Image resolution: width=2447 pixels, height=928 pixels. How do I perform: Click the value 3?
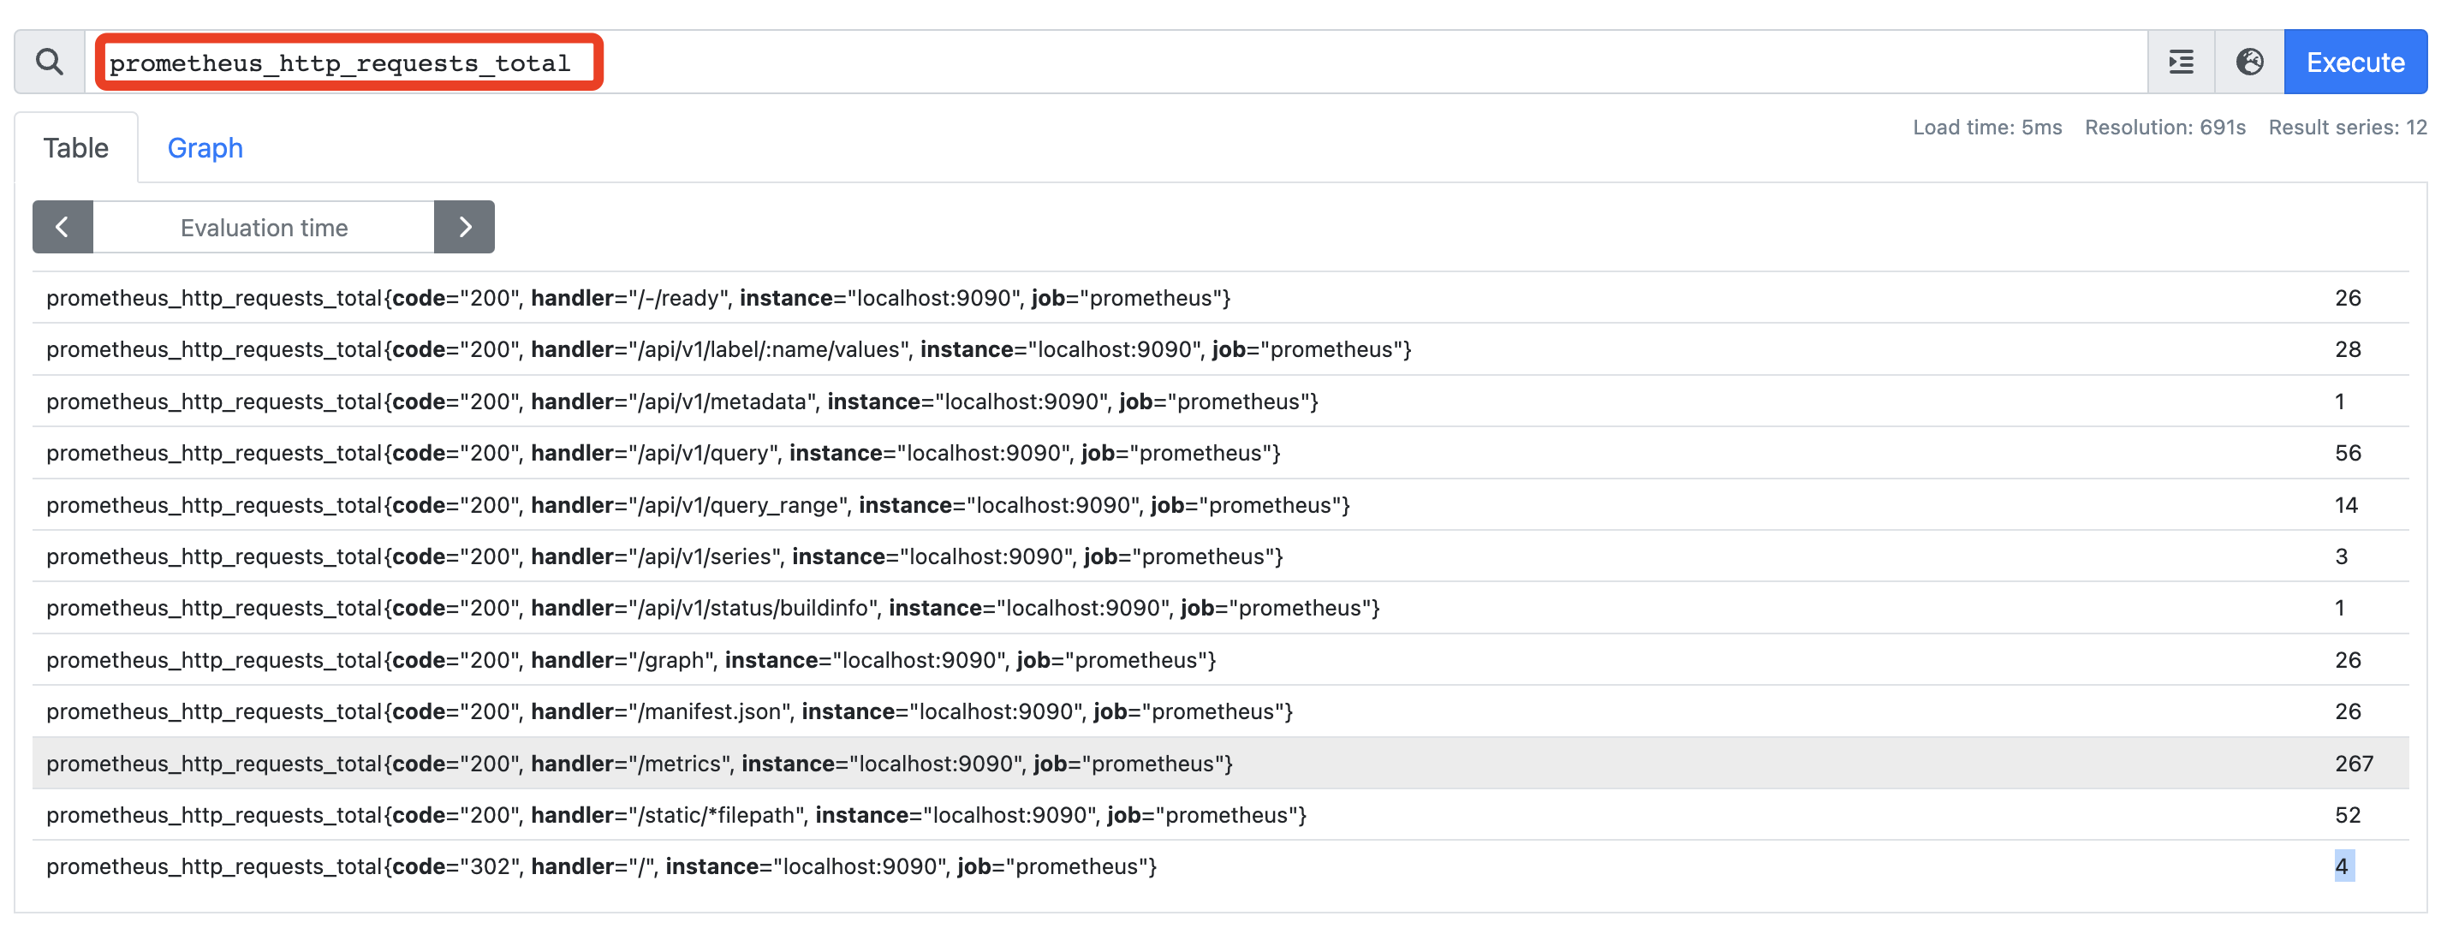pyautogui.click(x=2342, y=556)
